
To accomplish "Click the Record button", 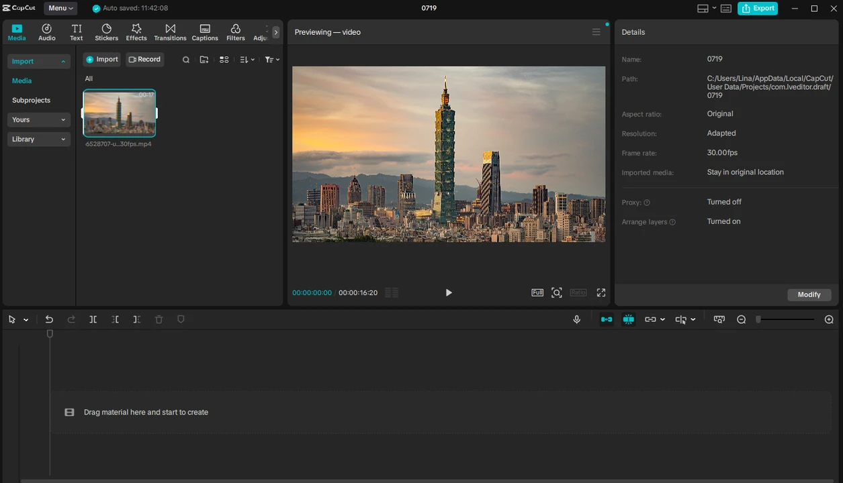I will (144, 60).
